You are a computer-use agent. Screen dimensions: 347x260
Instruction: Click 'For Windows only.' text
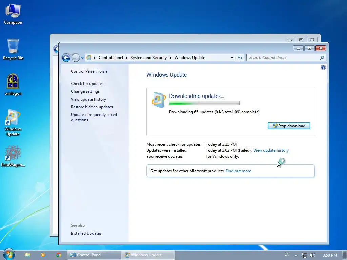tap(222, 156)
